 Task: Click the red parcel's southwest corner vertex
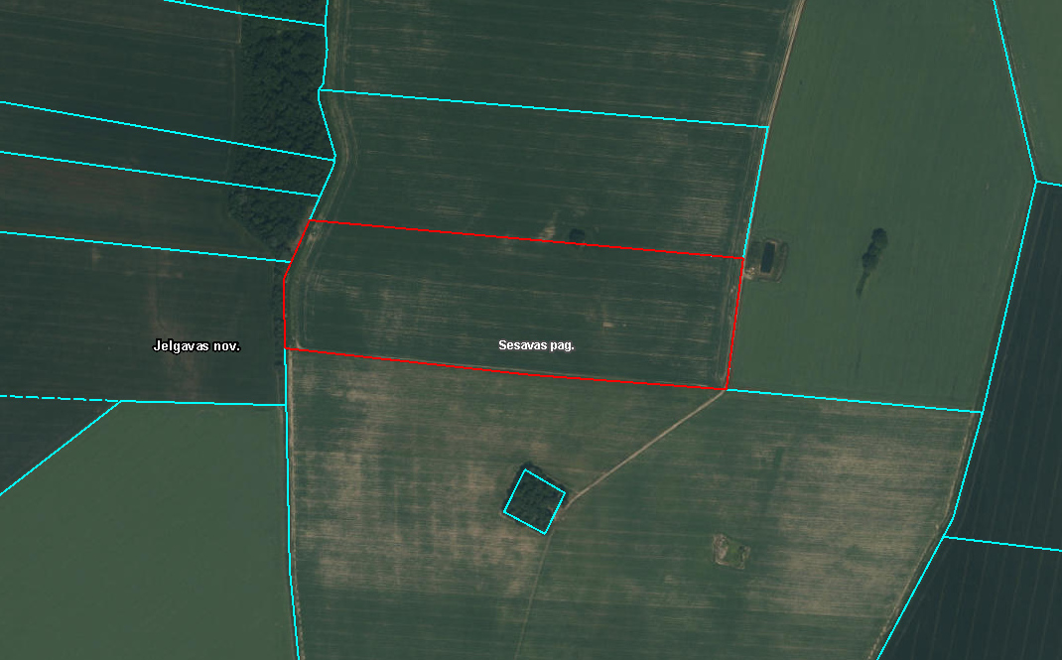[x=285, y=348]
